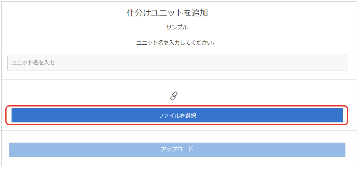Click the 仕分けユニットを追加 heading
The image size is (359, 169).
pyautogui.click(x=167, y=13)
